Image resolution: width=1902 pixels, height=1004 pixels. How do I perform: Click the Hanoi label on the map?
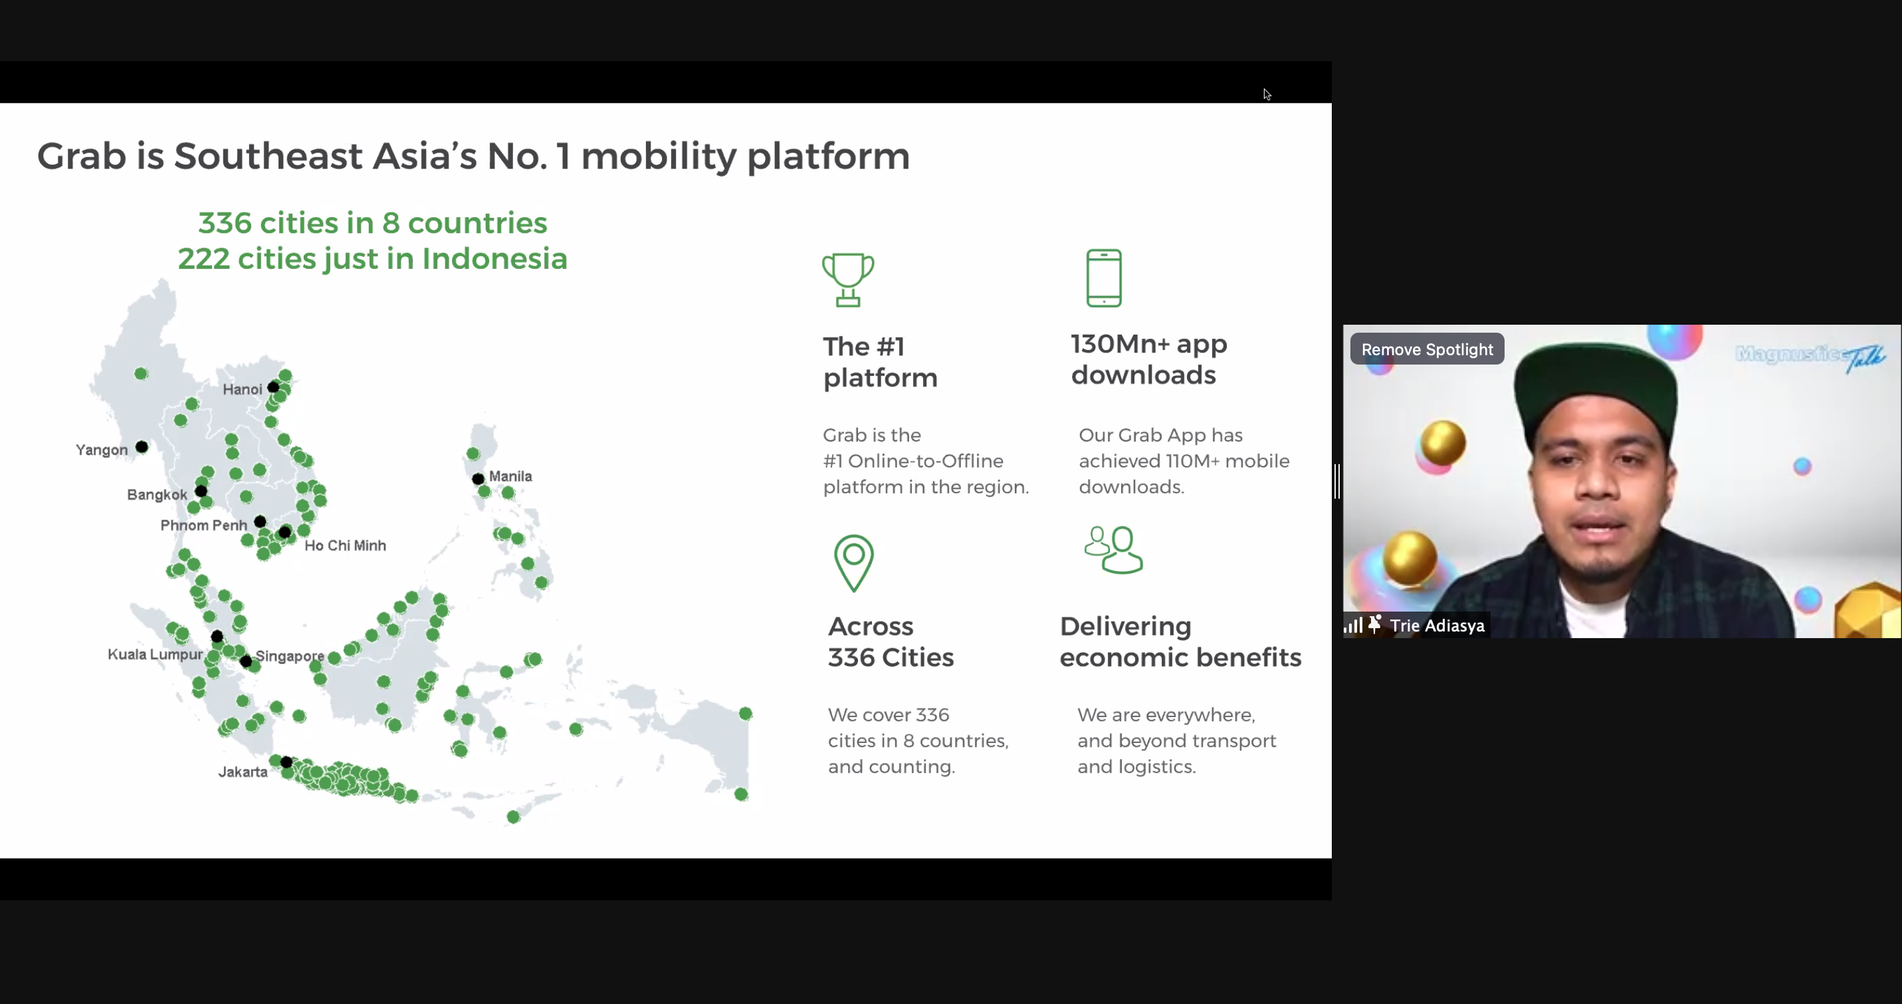pyautogui.click(x=242, y=388)
